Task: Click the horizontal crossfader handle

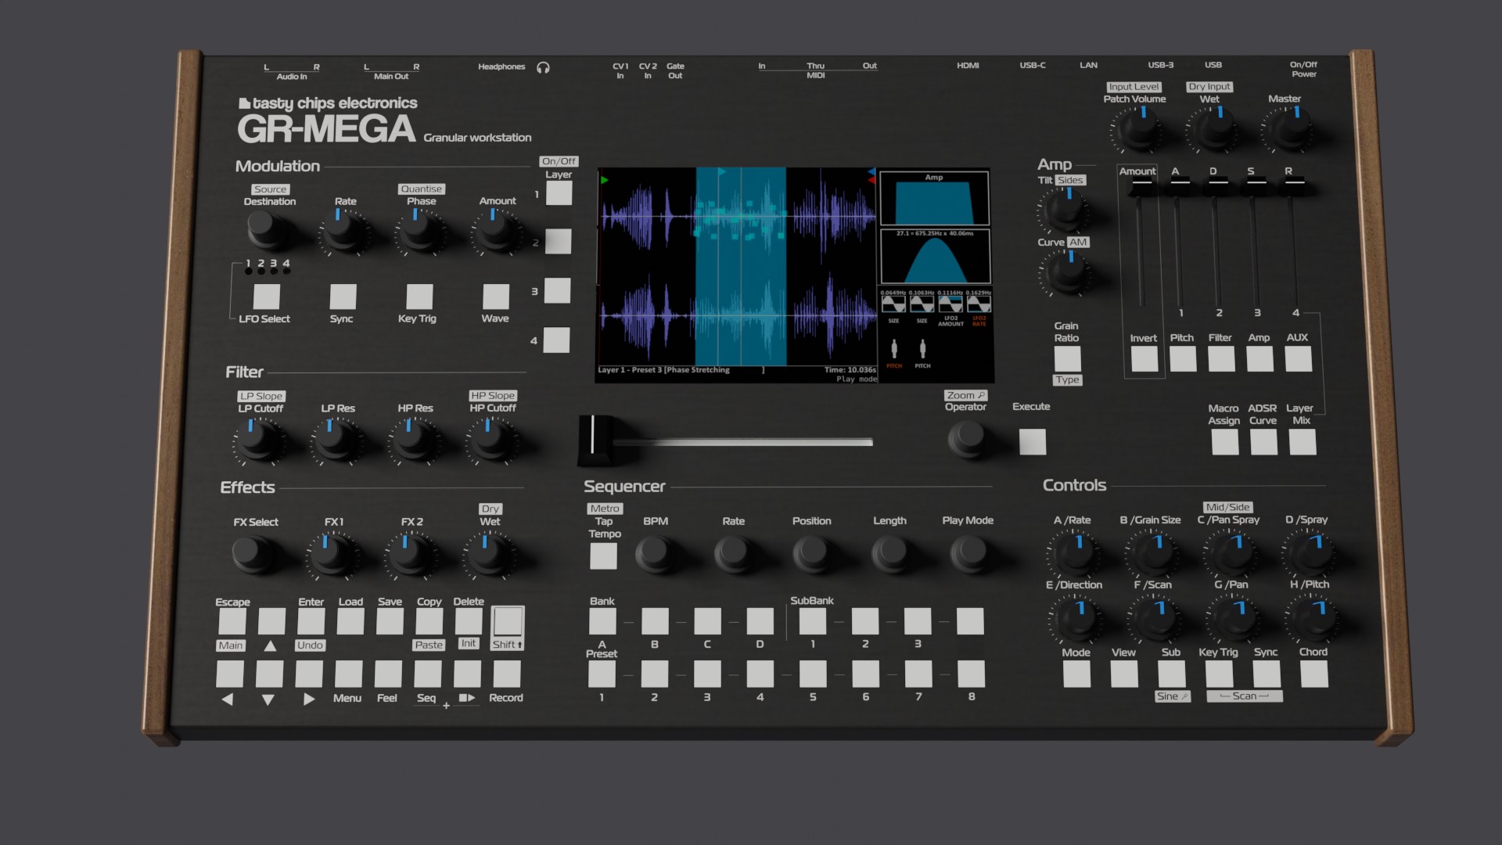Action: tap(595, 440)
